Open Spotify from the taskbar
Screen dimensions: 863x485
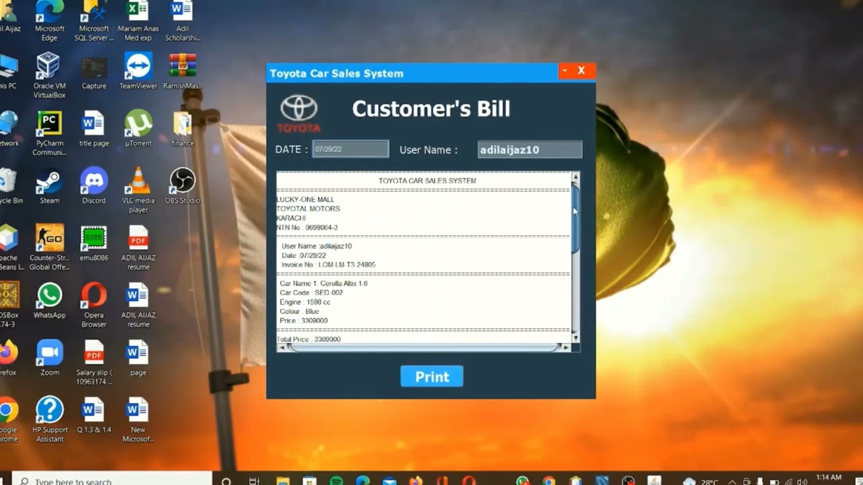pos(336,481)
